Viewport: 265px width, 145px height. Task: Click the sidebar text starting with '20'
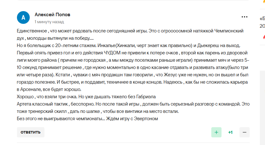pos(262,26)
